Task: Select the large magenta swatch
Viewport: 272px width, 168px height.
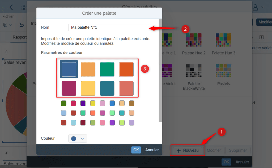Action: [x=69, y=89]
